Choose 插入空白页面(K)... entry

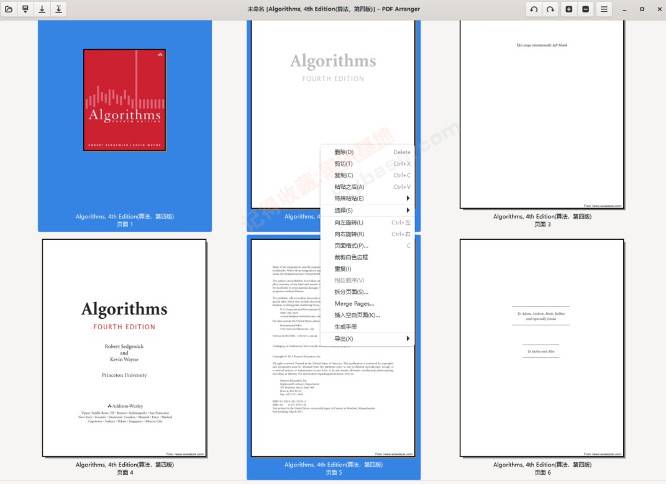click(367, 315)
